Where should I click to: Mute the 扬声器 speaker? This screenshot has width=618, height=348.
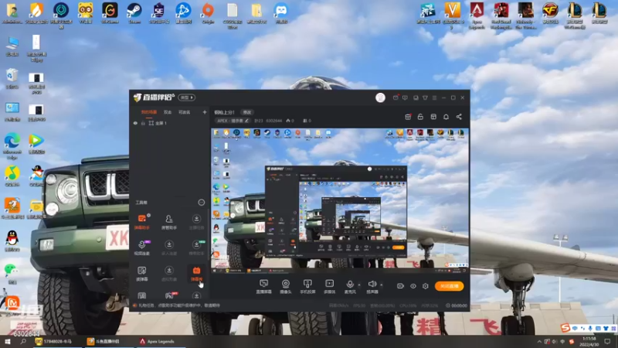click(372, 286)
